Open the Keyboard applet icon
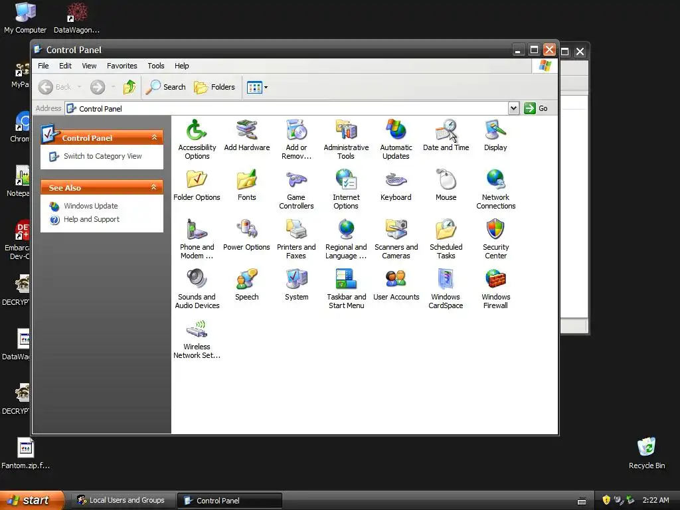 pyautogui.click(x=396, y=185)
